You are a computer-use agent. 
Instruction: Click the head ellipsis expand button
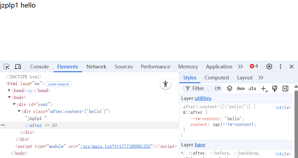pos(30,91)
